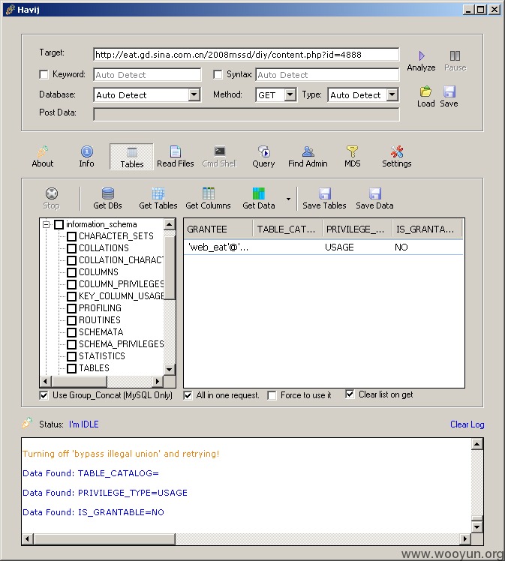
Task: Select COLLATIONS in the table tree
Action: click(104, 248)
